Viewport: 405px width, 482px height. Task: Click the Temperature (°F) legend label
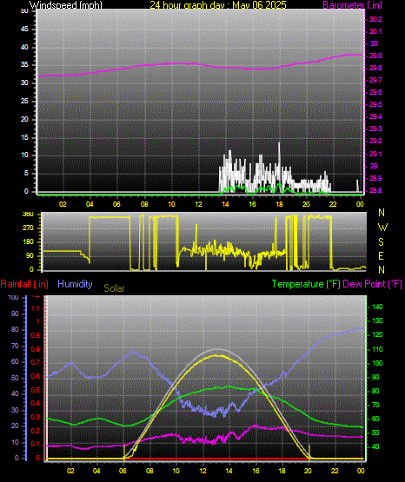(x=306, y=284)
